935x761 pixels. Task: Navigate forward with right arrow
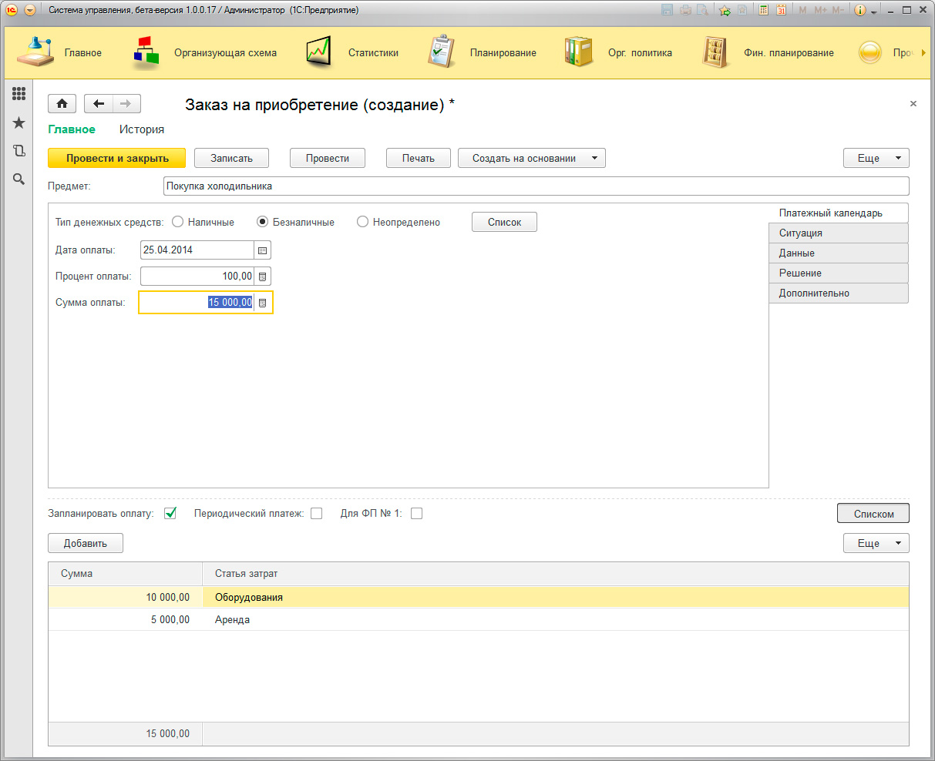point(126,104)
